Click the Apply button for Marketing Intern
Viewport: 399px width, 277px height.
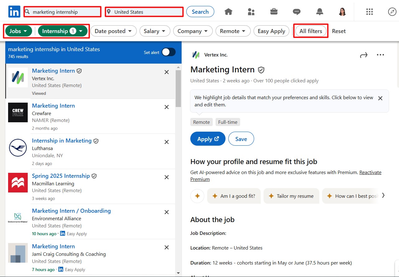207,138
